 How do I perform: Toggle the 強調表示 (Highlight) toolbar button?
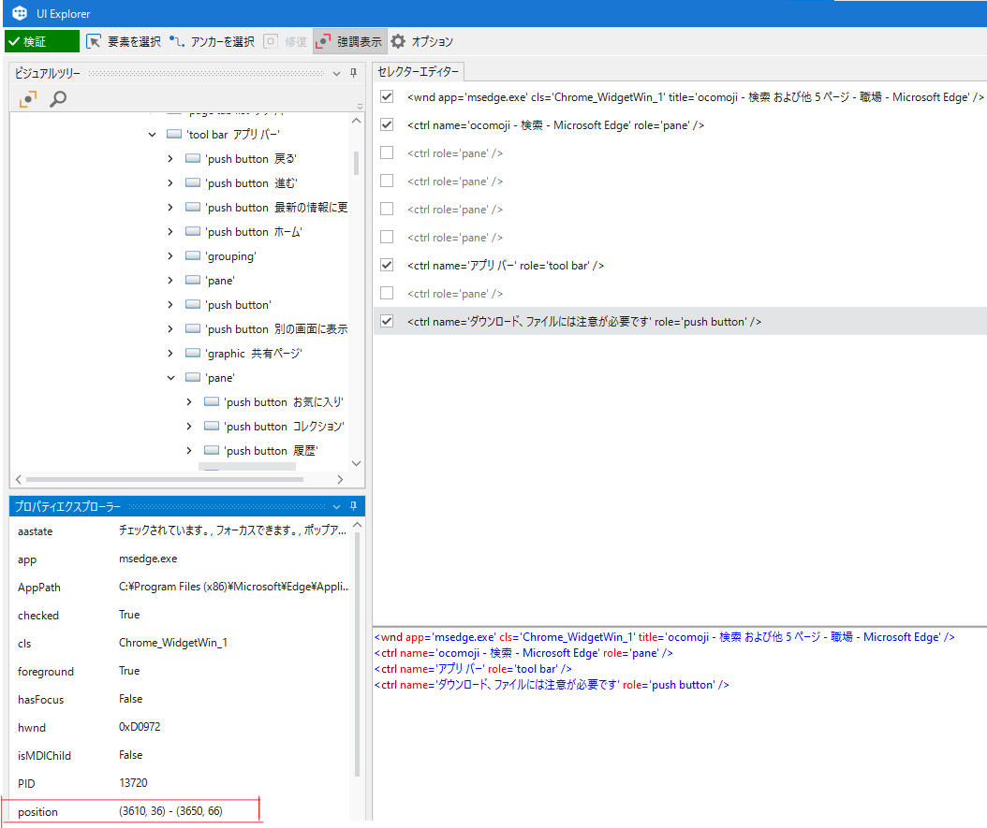pos(349,41)
